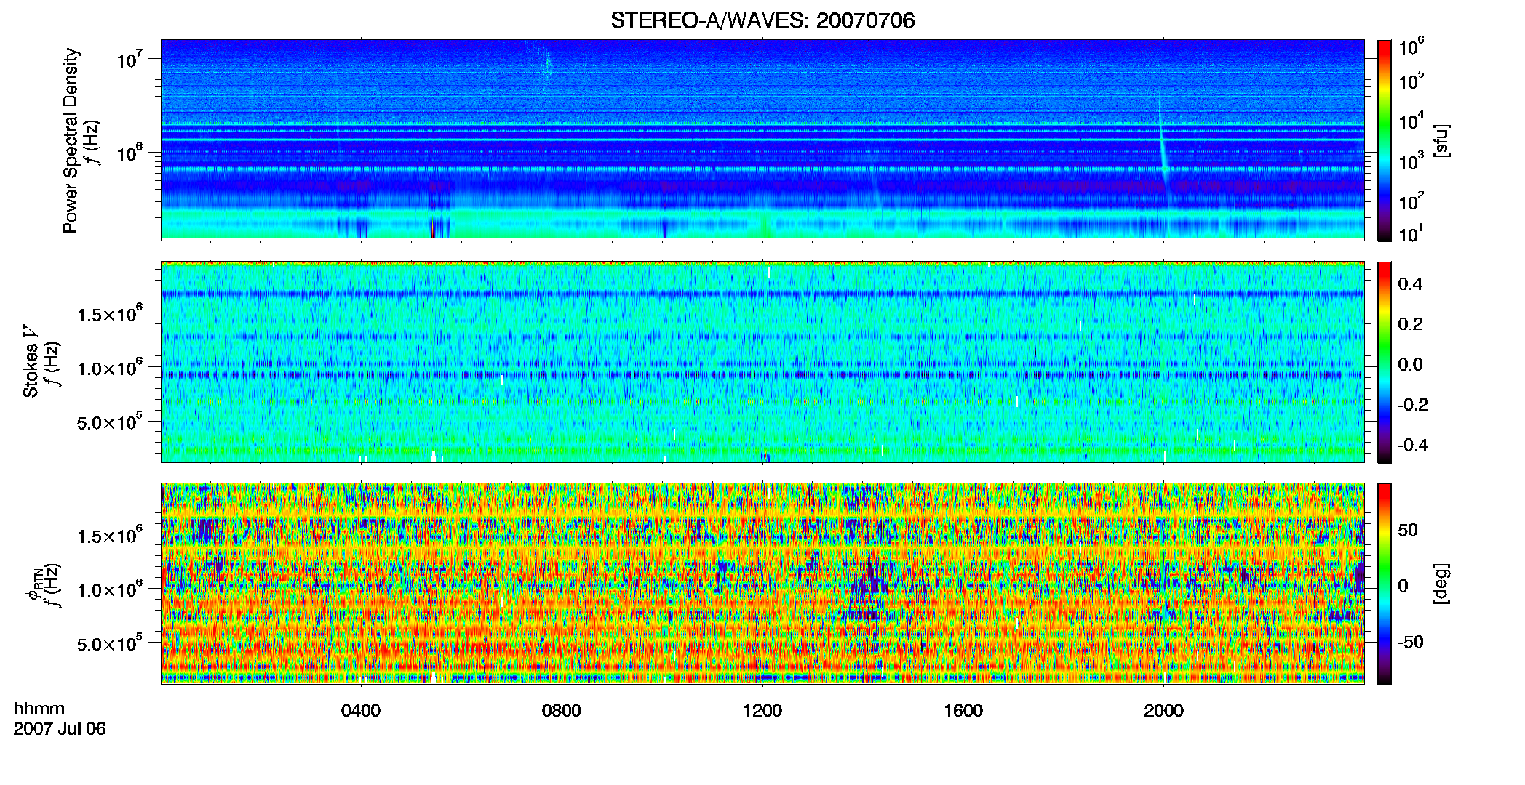Click the "[deg]" unit label

1441,584
